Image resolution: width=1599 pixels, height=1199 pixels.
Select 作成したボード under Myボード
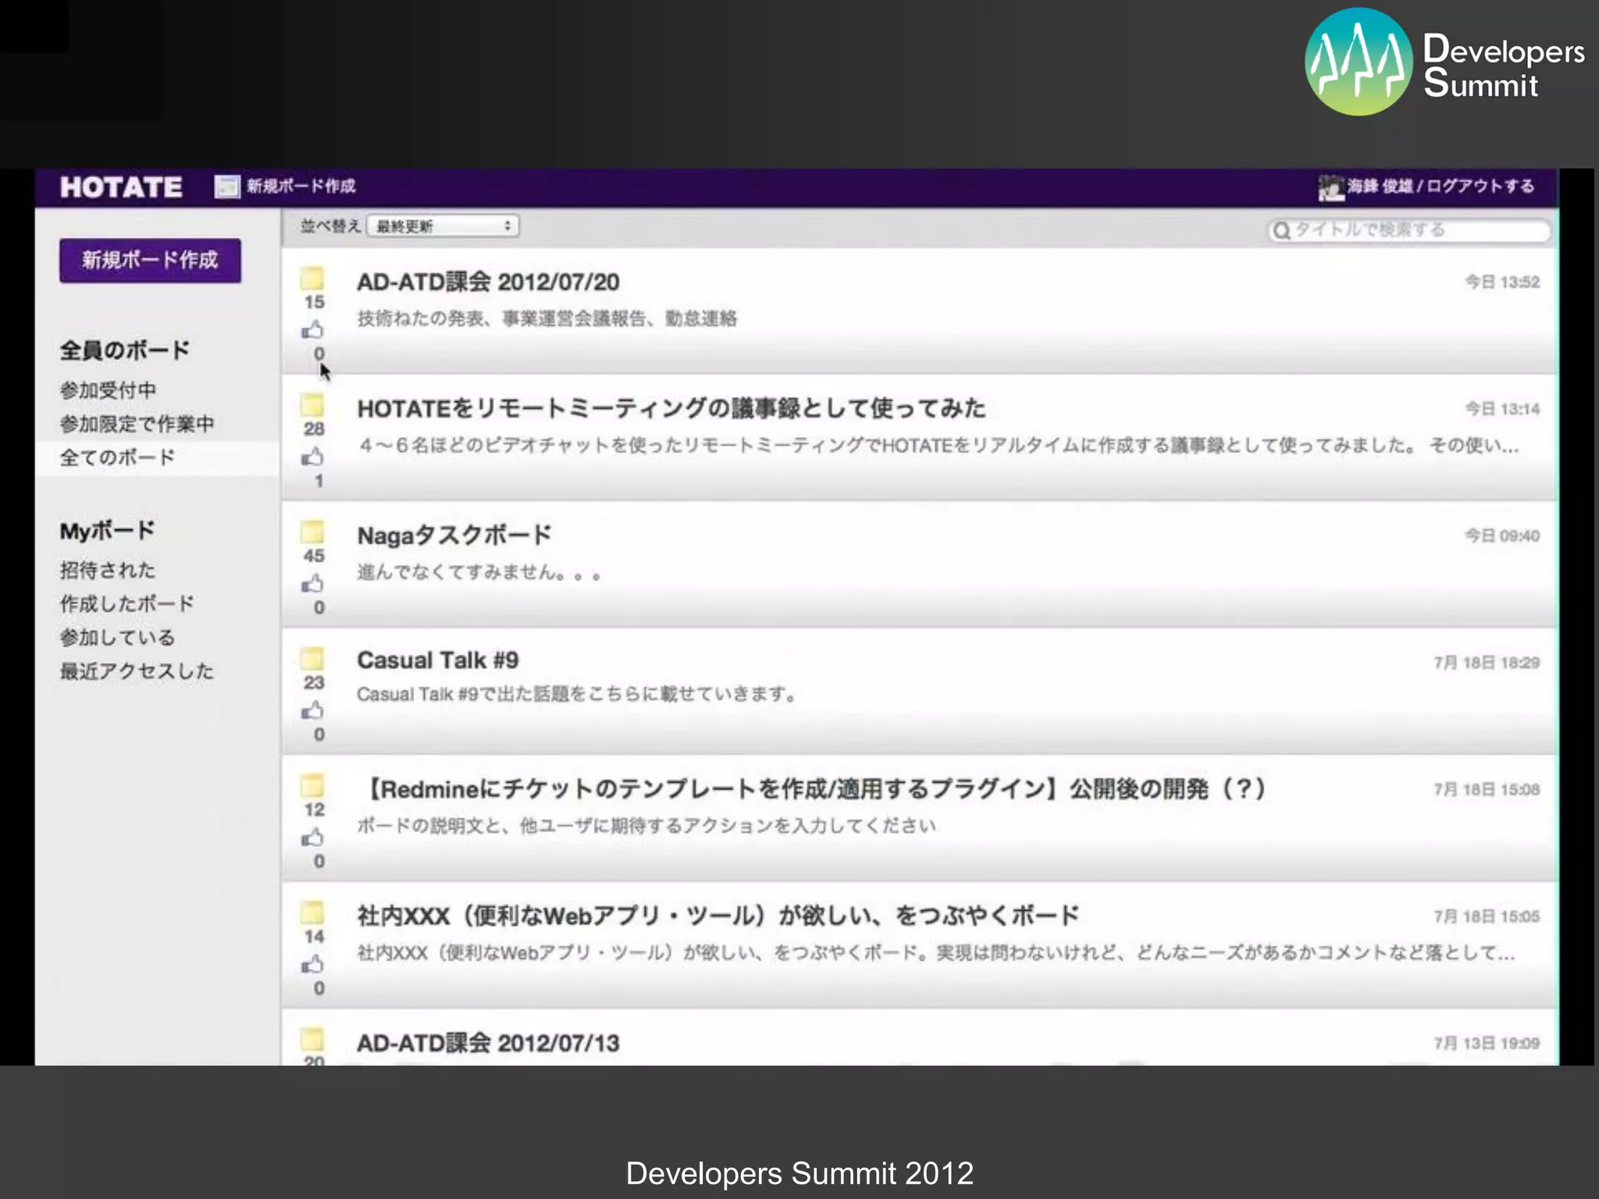[x=127, y=603]
